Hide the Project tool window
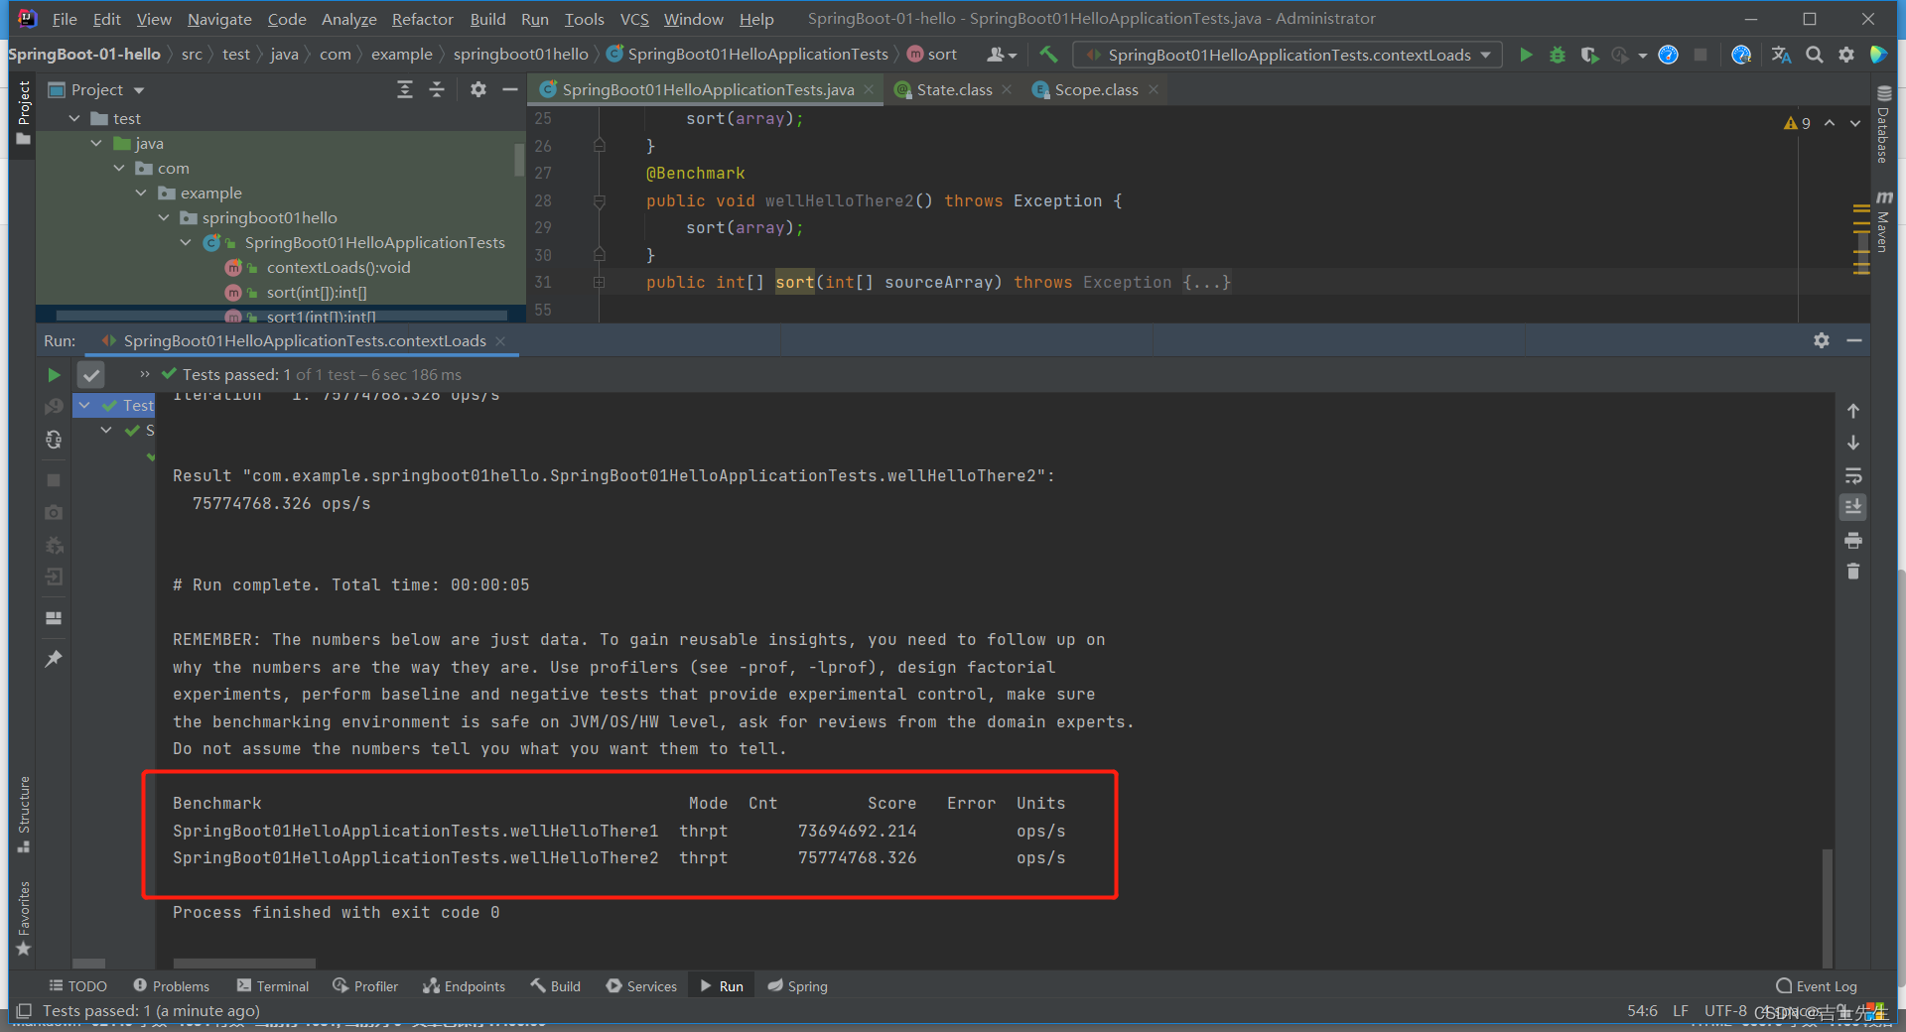The width and height of the screenshot is (1906, 1032). 510,90
